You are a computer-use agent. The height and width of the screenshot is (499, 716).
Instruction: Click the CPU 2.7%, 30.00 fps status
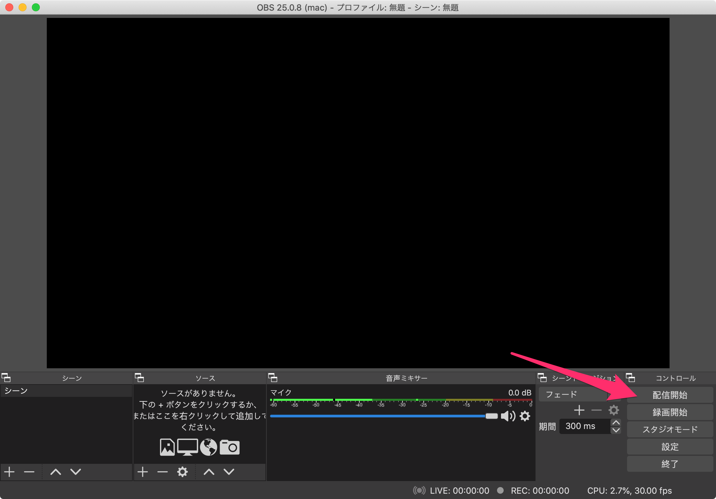(629, 490)
